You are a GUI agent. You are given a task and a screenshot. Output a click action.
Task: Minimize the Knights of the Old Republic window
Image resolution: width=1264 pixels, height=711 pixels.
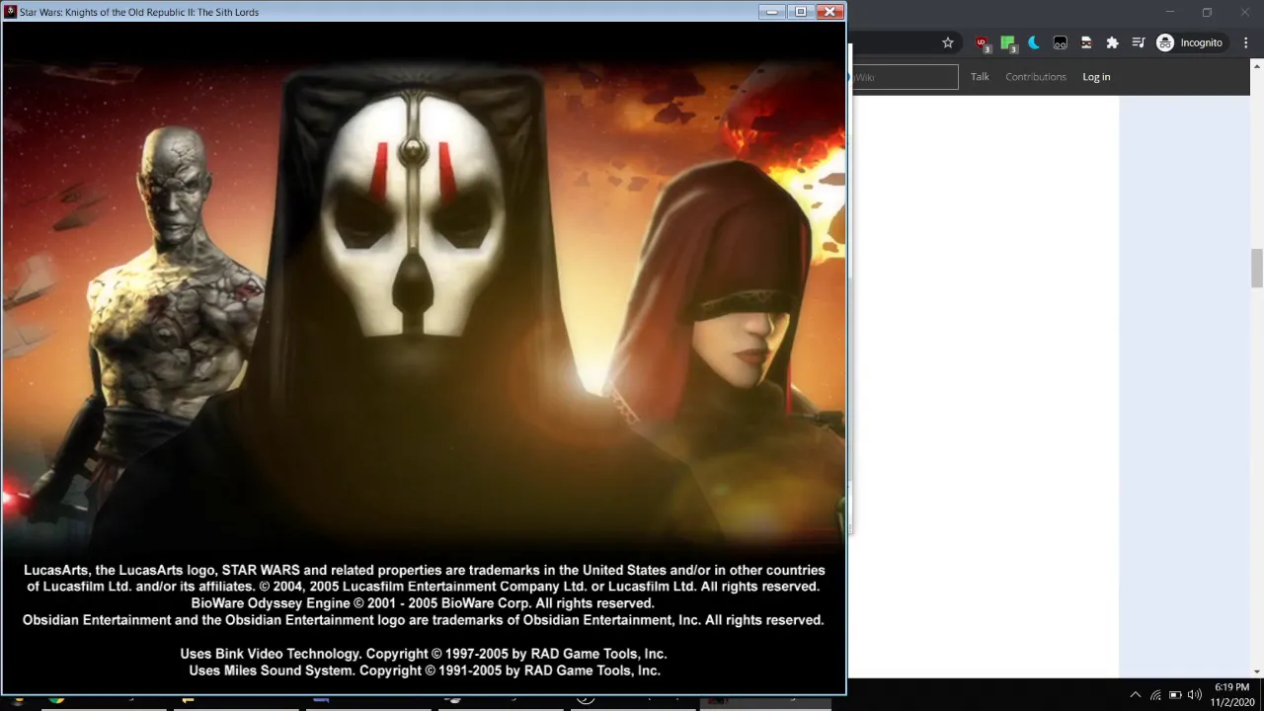(772, 12)
